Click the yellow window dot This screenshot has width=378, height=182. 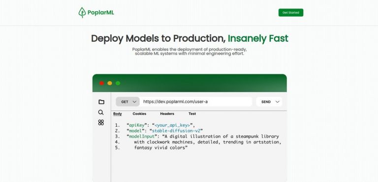click(110, 83)
